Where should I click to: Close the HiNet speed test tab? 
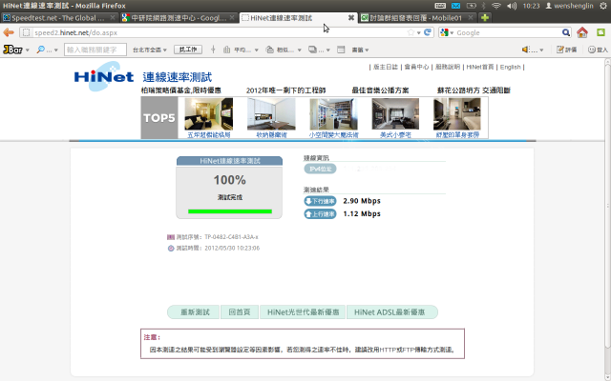[350, 17]
